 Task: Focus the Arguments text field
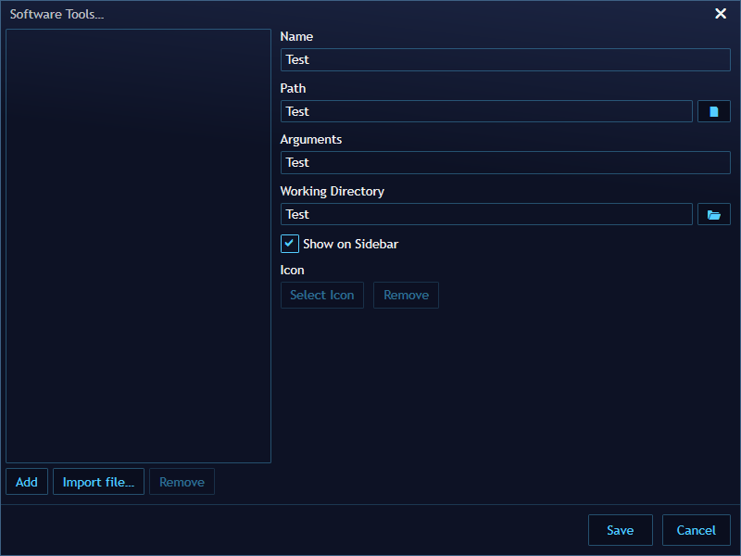(505, 162)
